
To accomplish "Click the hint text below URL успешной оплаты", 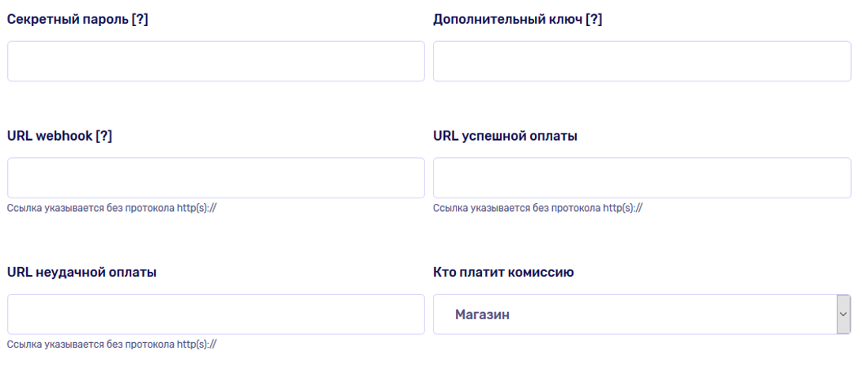I will coord(537,209).
